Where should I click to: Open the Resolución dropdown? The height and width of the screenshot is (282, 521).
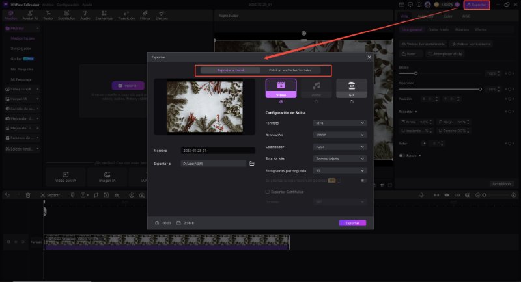[x=339, y=135]
